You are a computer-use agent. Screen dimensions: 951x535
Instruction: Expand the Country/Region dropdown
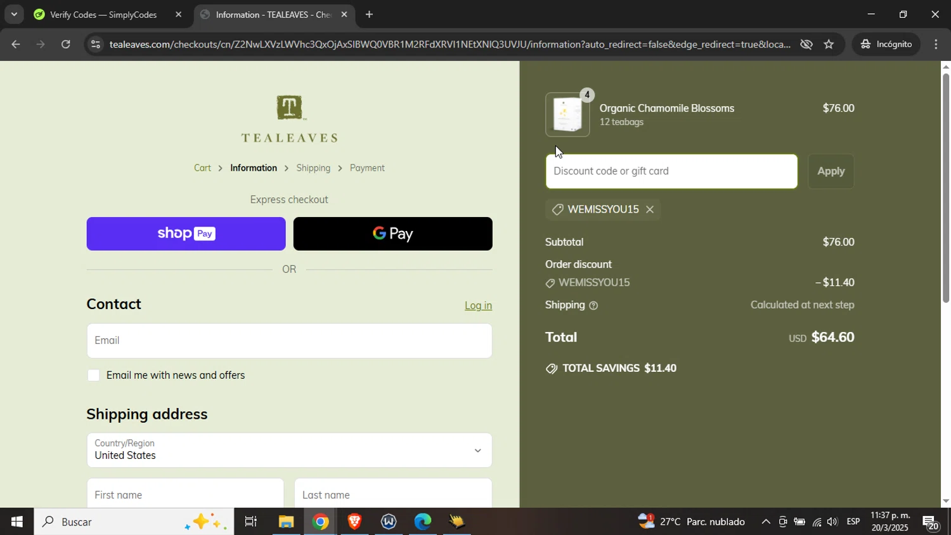(x=289, y=450)
